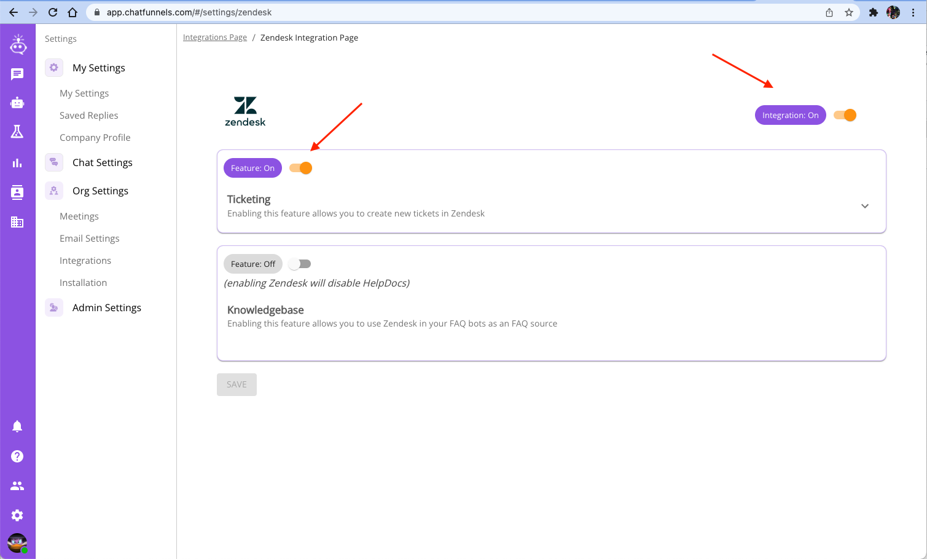Image resolution: width=927 pixels, height=559 pixels.
Task: Open the chat messages icon in sidebar
Action: click(17, 74)
